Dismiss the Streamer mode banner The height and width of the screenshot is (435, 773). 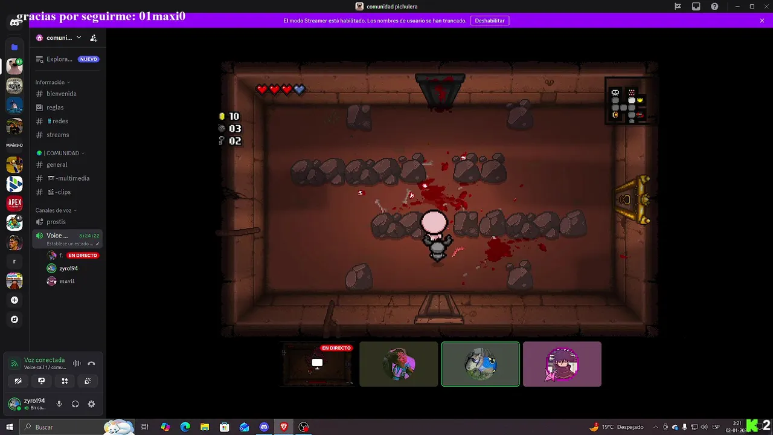pos(762,21)
